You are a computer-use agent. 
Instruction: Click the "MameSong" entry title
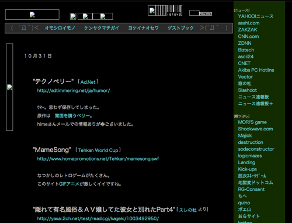pyautogui.click(x=52, y=150)
